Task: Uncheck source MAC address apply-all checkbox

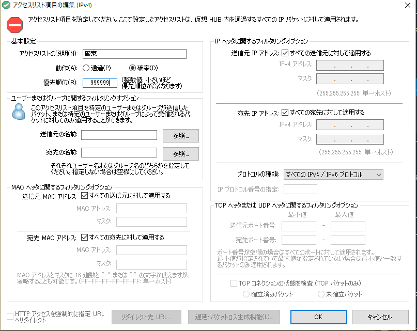Action: click(85, 196)
